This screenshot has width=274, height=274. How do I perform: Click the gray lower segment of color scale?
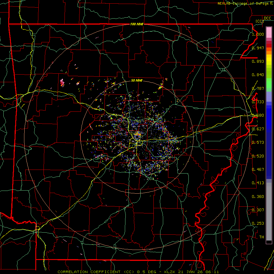(269, 212)
